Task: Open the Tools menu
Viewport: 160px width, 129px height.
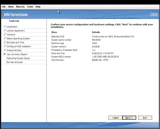Action: 30,7
